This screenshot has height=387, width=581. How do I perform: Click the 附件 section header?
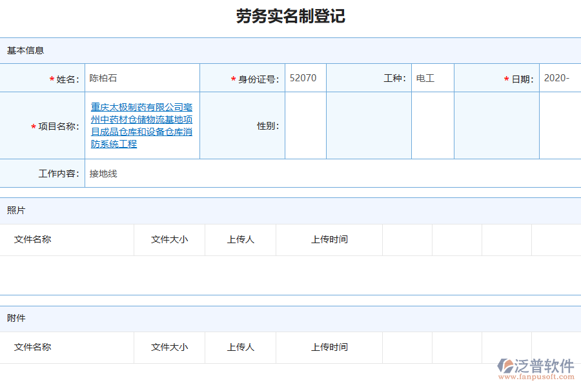pyautogui.click(x=15, y=318)
